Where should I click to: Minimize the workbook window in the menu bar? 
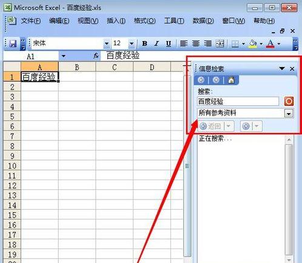pyautogui.click(x=273, y=32)
